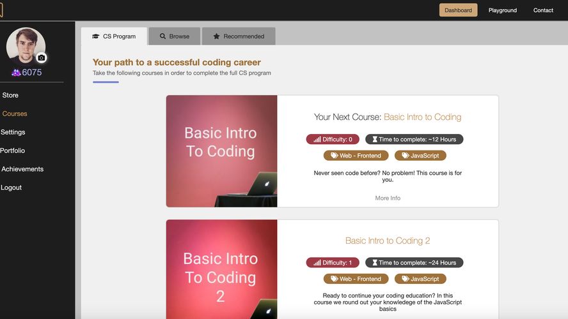The width and height of the screenshot is (568, 319).
Task: Click the Difficulty: 1 badge
Action: click(333, 263)
